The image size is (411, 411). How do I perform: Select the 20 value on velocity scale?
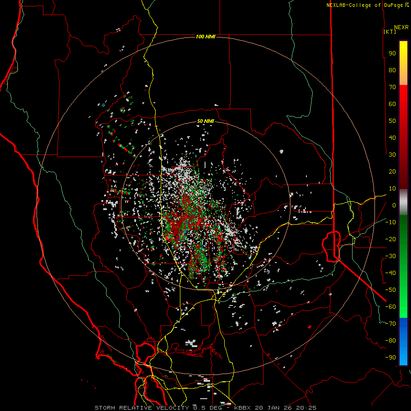[392, 171]
